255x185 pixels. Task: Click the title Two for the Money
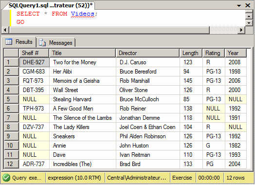(x=74, y=62)
